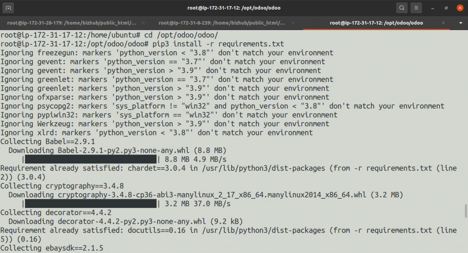This screenshot has width=468, height=253.
Task: Click the cryptography download progress bar
Action: 91,204
